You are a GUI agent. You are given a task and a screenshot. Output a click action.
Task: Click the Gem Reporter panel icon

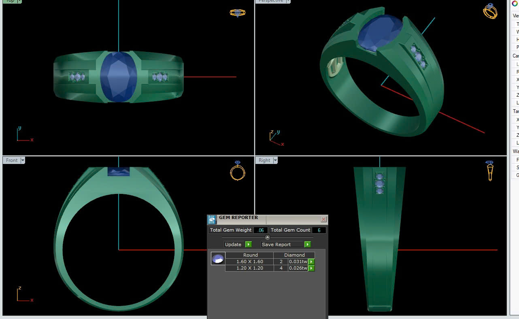212,219
